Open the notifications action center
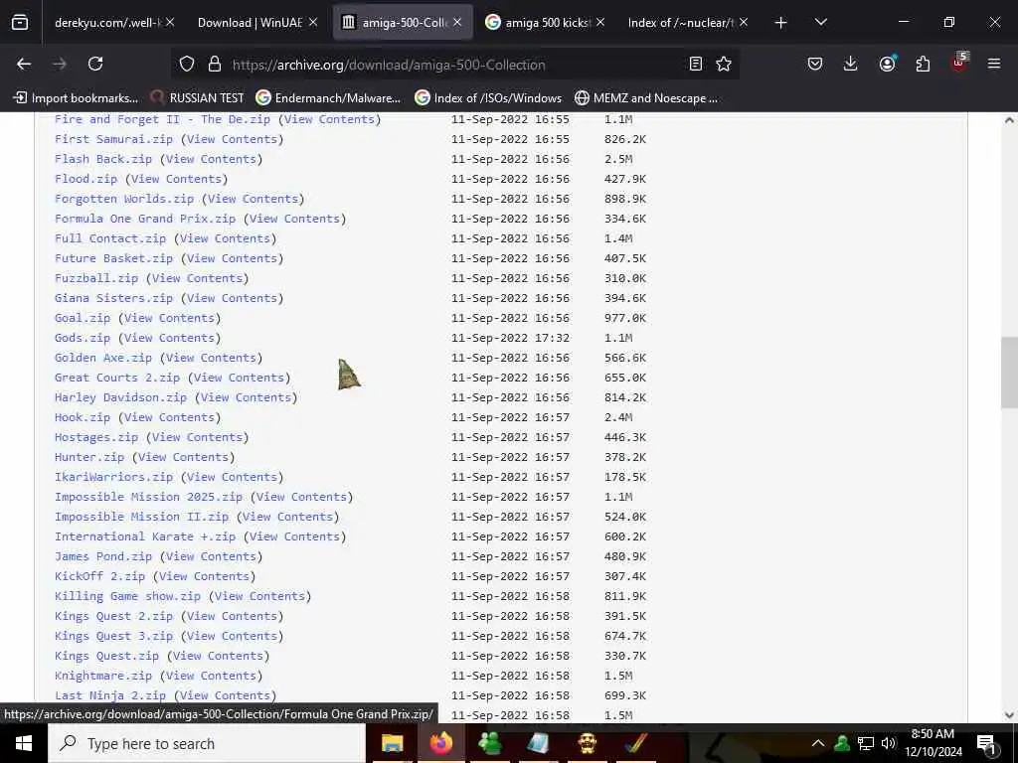1018x763 pixels. [987, 743]
